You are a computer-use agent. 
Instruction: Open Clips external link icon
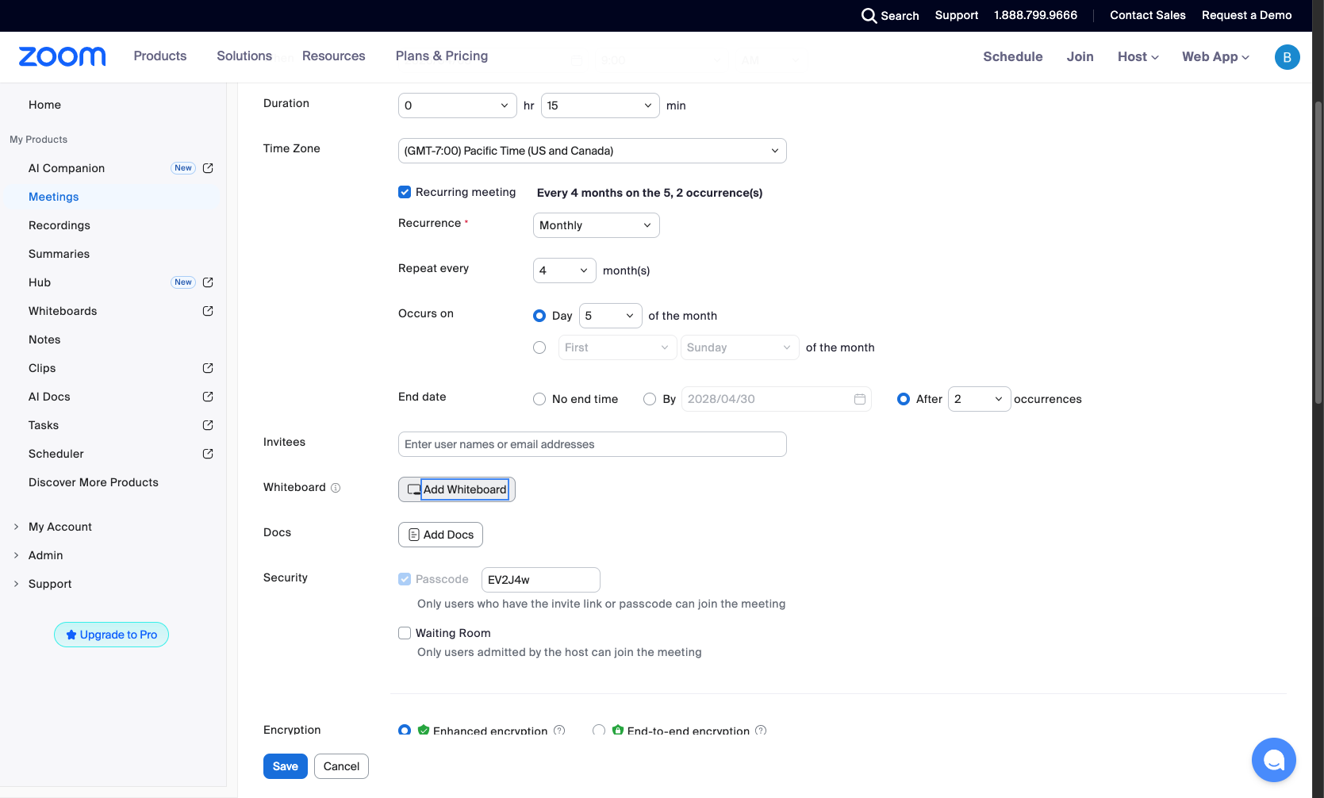208,368
